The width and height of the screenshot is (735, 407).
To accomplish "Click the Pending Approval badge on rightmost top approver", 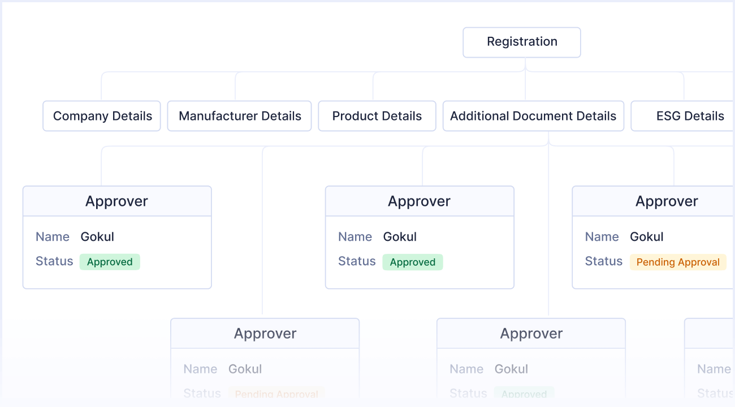I will [x=677, y=261].
